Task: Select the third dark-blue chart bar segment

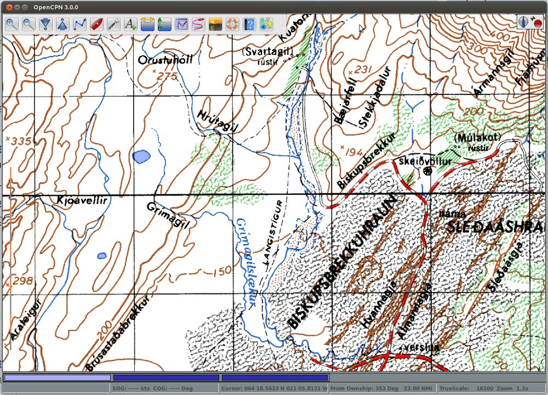Action: [x=275, y=377]
